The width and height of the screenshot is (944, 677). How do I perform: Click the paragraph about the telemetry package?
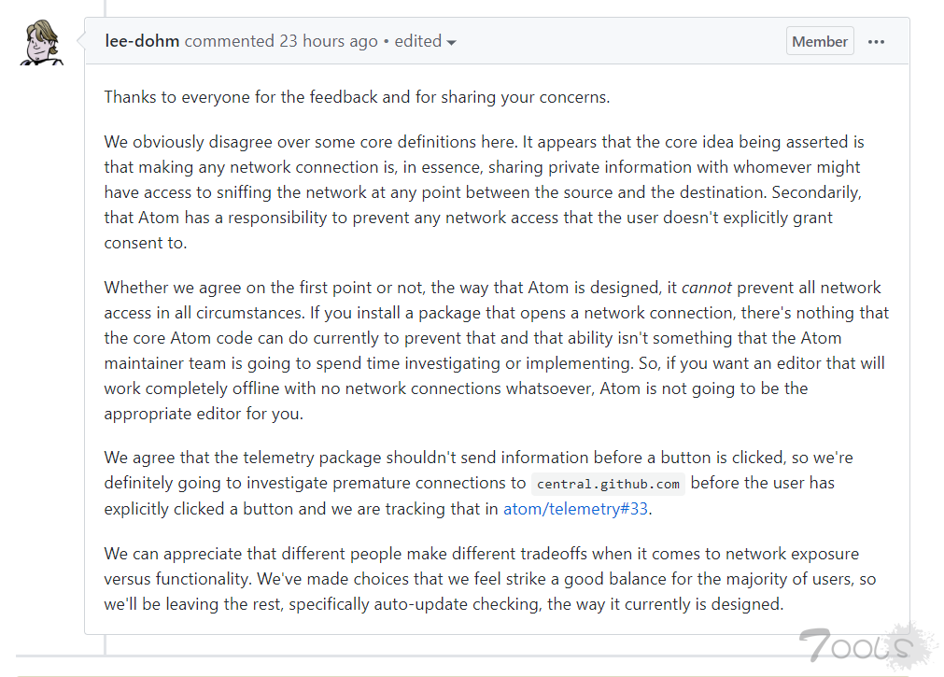coord(476,483)
